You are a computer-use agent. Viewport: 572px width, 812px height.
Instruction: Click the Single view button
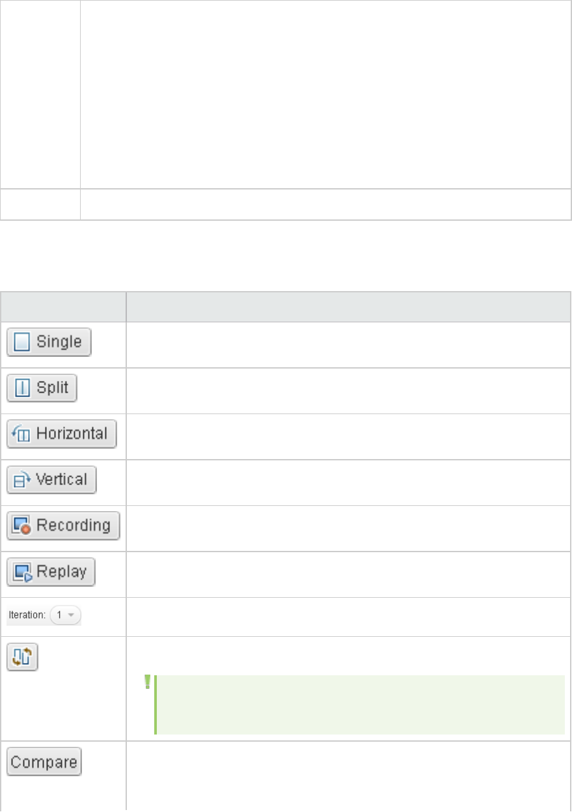click(x=49, y=343)
